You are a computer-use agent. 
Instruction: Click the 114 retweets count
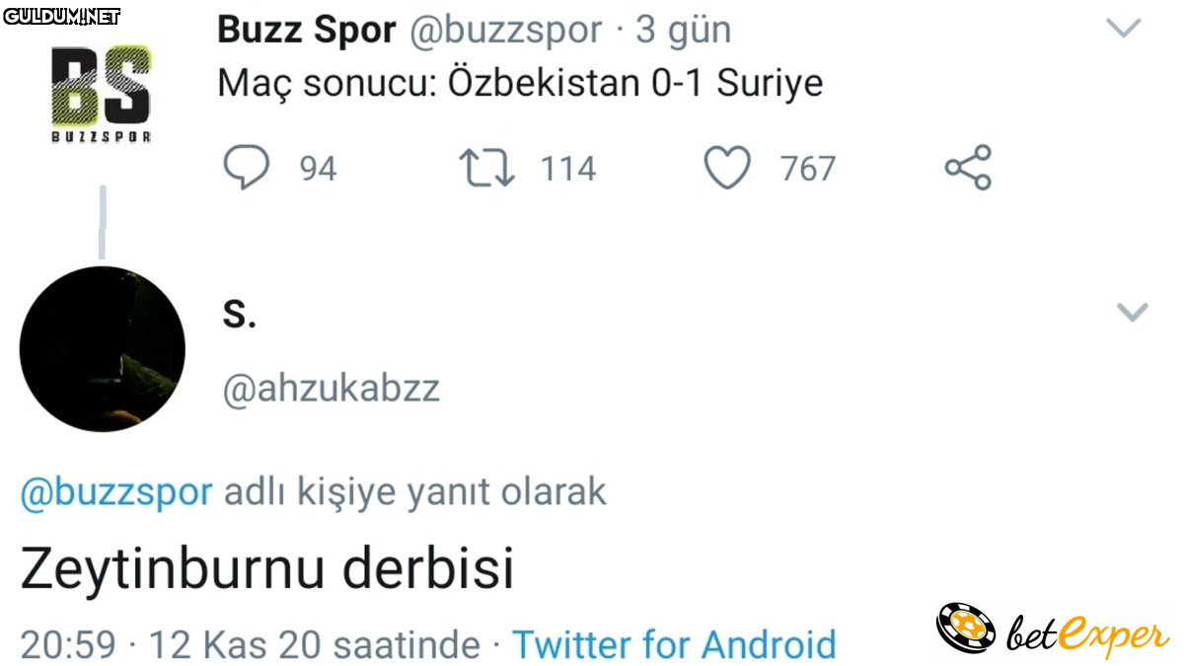click(x=568, y=169)
